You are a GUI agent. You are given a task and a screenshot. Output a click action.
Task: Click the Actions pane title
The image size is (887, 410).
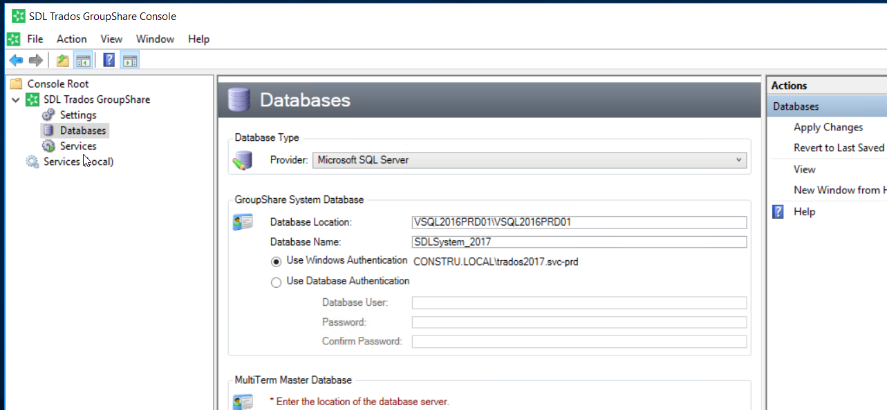pyautogui.click(x=790, y=86)
